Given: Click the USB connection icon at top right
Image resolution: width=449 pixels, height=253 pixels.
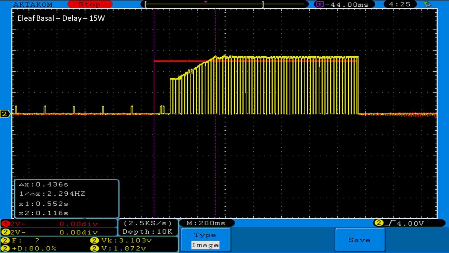Looking at the screenshot, I should tap(427, 4).
